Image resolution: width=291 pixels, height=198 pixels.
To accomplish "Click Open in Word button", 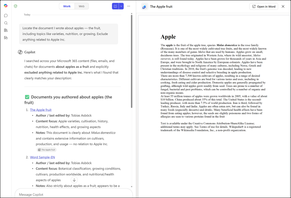I will point(263,7).
